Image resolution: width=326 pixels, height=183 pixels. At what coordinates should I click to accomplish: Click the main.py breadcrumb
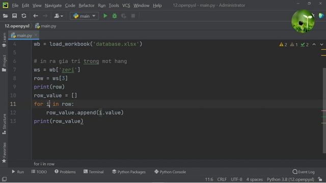[x=46, y=26]
